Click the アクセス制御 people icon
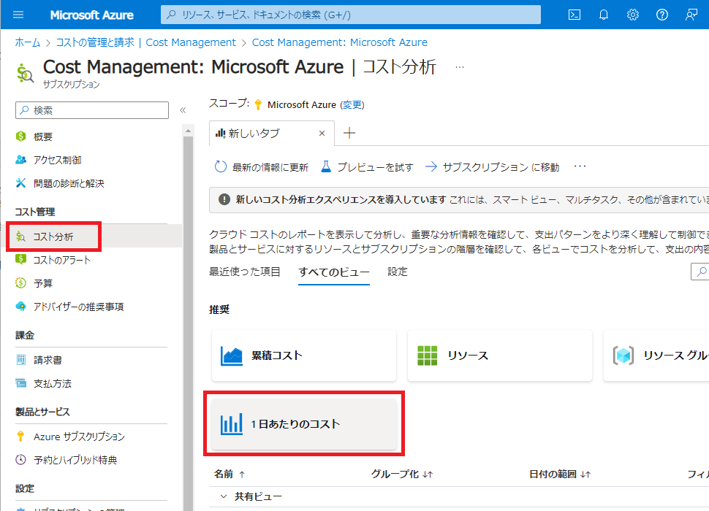This screenshot has width=709, height=511. (20, 160)
